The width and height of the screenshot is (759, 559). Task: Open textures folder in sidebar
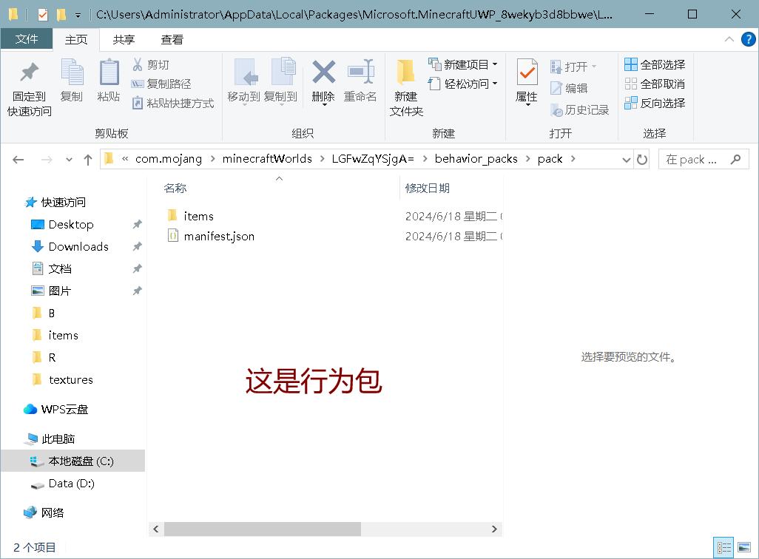(x=71, y=380)
